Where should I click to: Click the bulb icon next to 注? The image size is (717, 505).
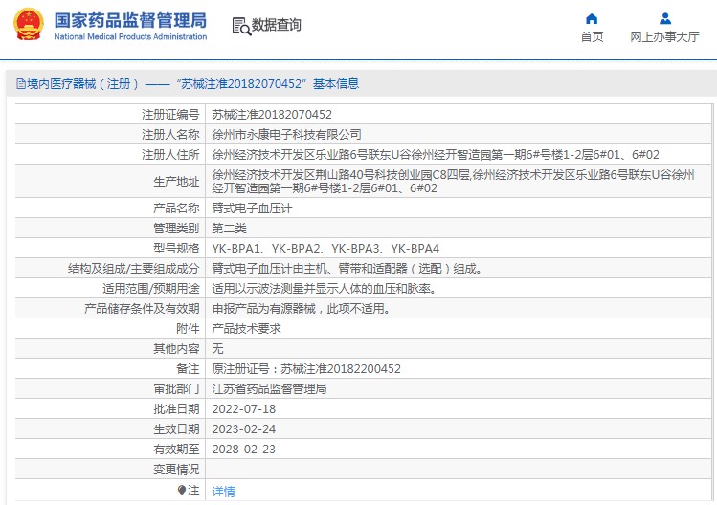coord(182,491)
